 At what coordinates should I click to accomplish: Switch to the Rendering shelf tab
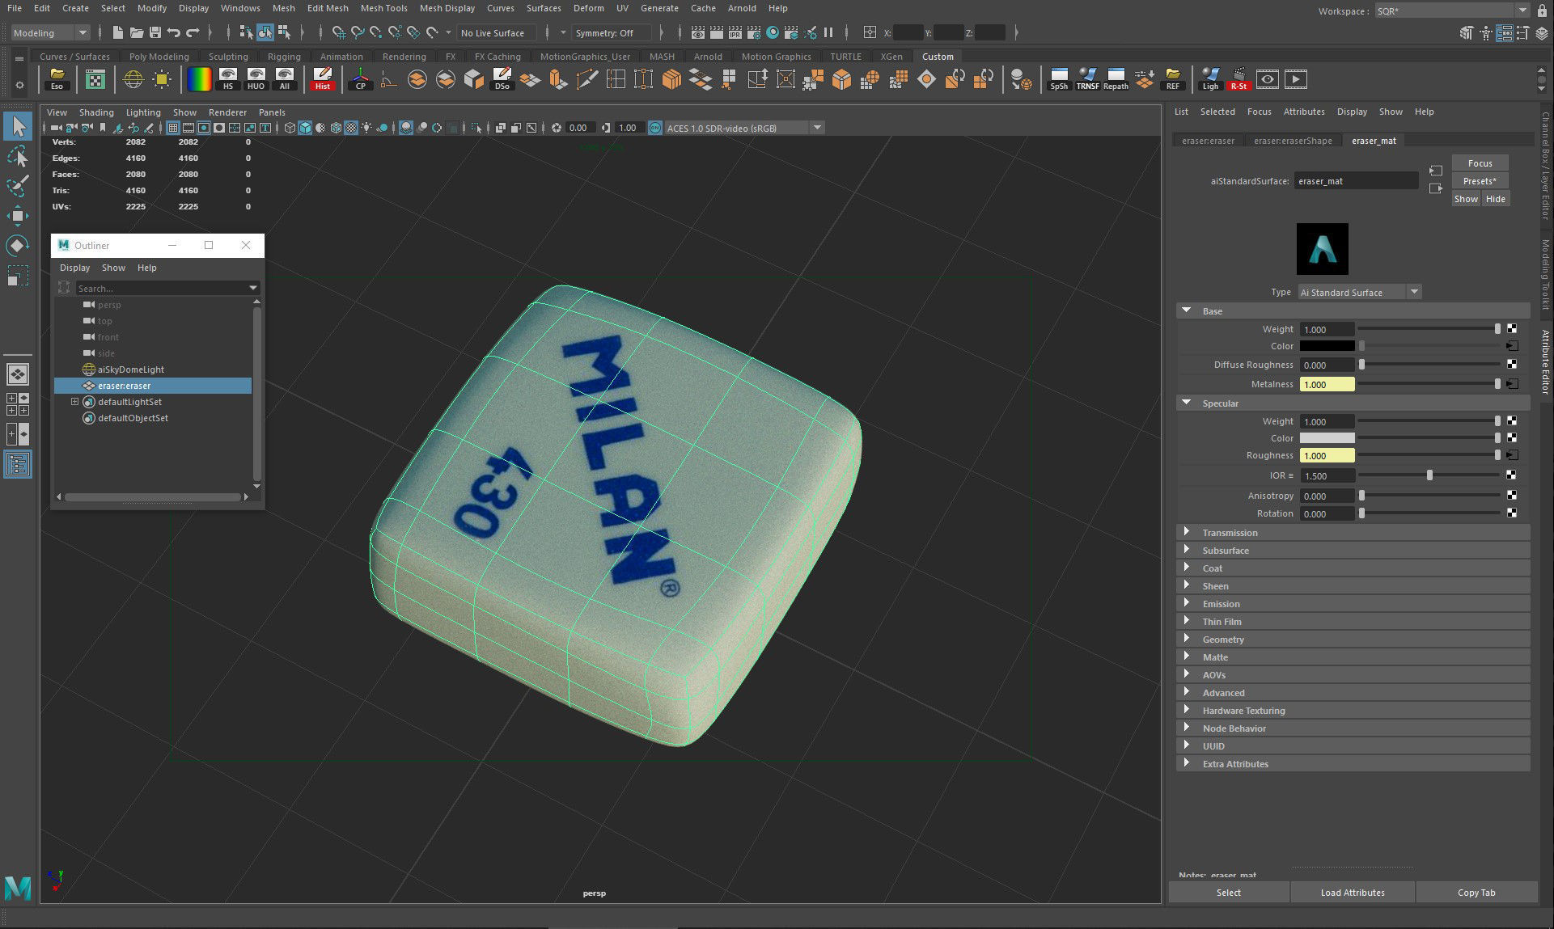[404, 57]
